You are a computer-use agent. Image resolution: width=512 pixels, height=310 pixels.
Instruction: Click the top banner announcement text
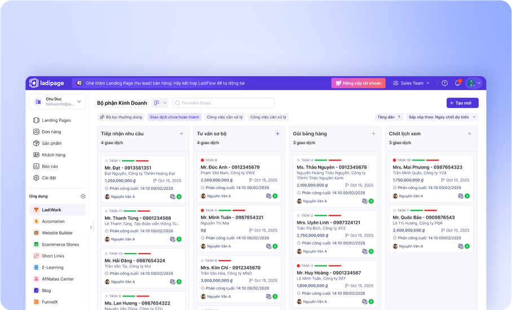[165, 83]
